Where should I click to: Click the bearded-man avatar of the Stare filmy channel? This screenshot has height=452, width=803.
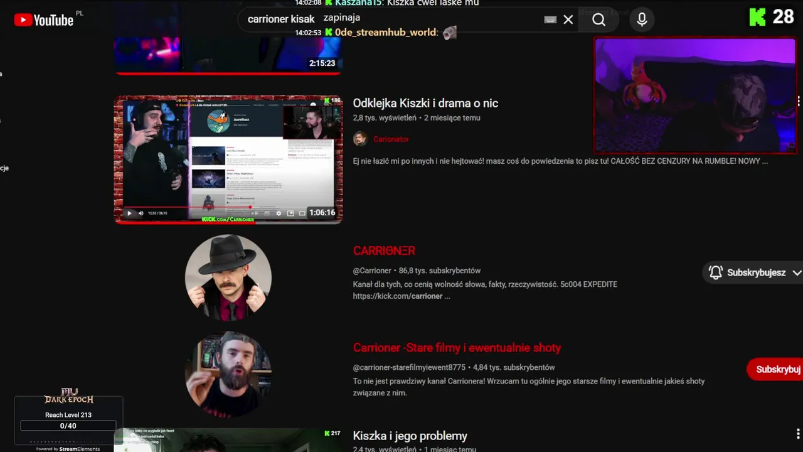tap(228, 375)
